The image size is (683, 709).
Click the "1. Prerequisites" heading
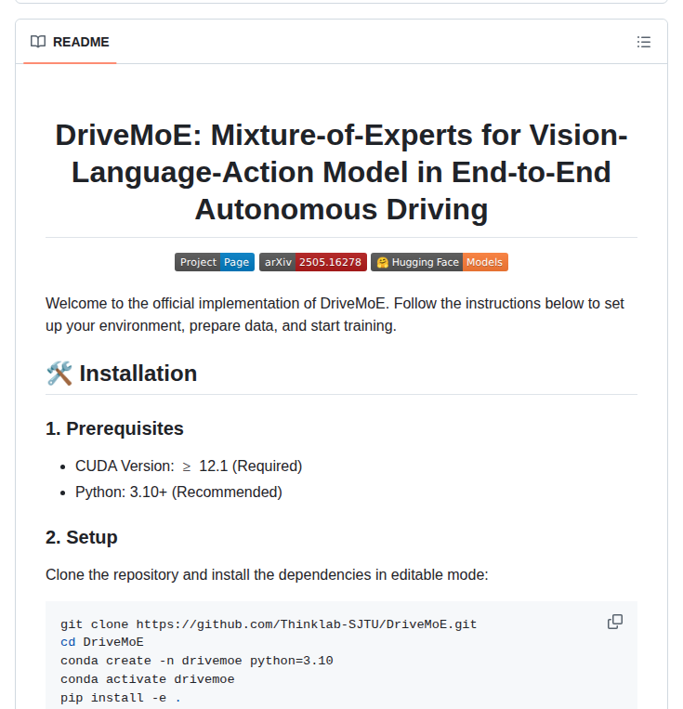(x=114, y=428)
